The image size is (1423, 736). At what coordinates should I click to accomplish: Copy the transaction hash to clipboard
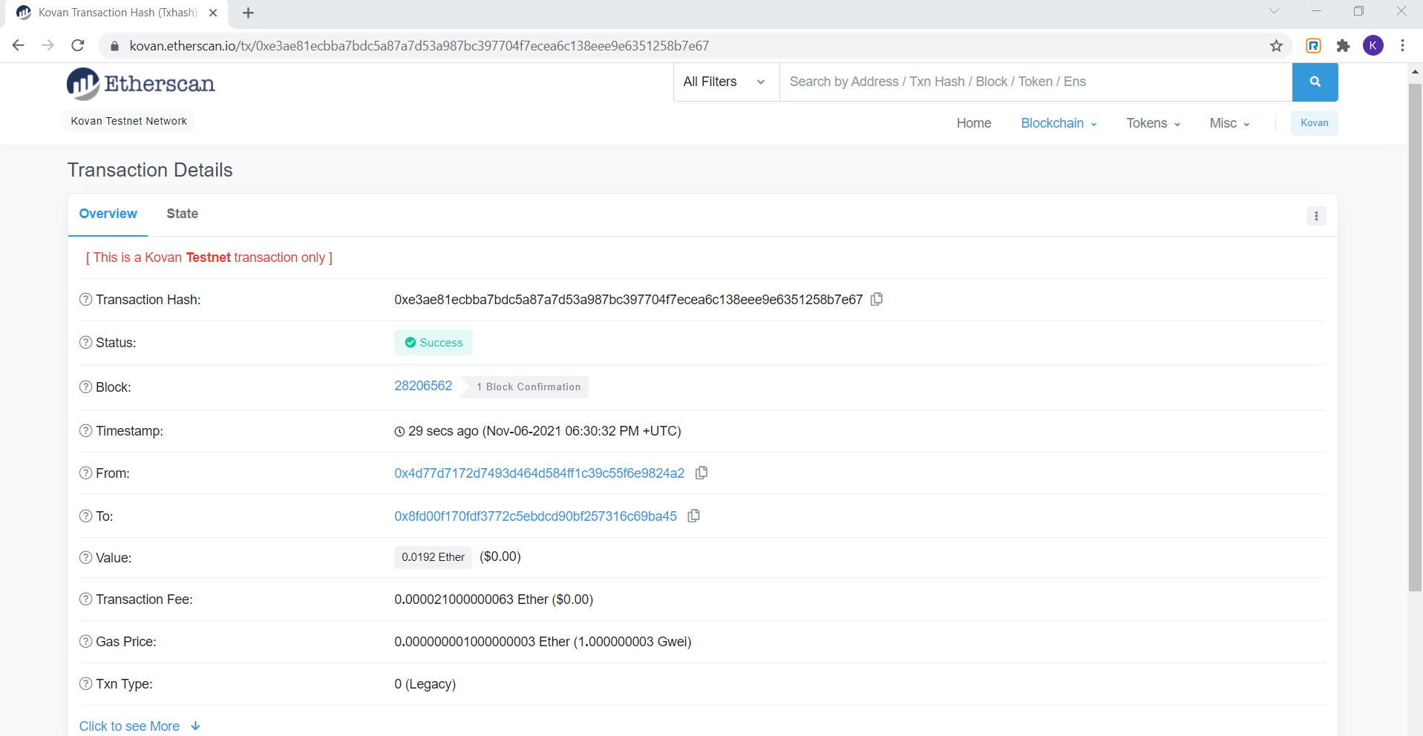coord(877,299)
